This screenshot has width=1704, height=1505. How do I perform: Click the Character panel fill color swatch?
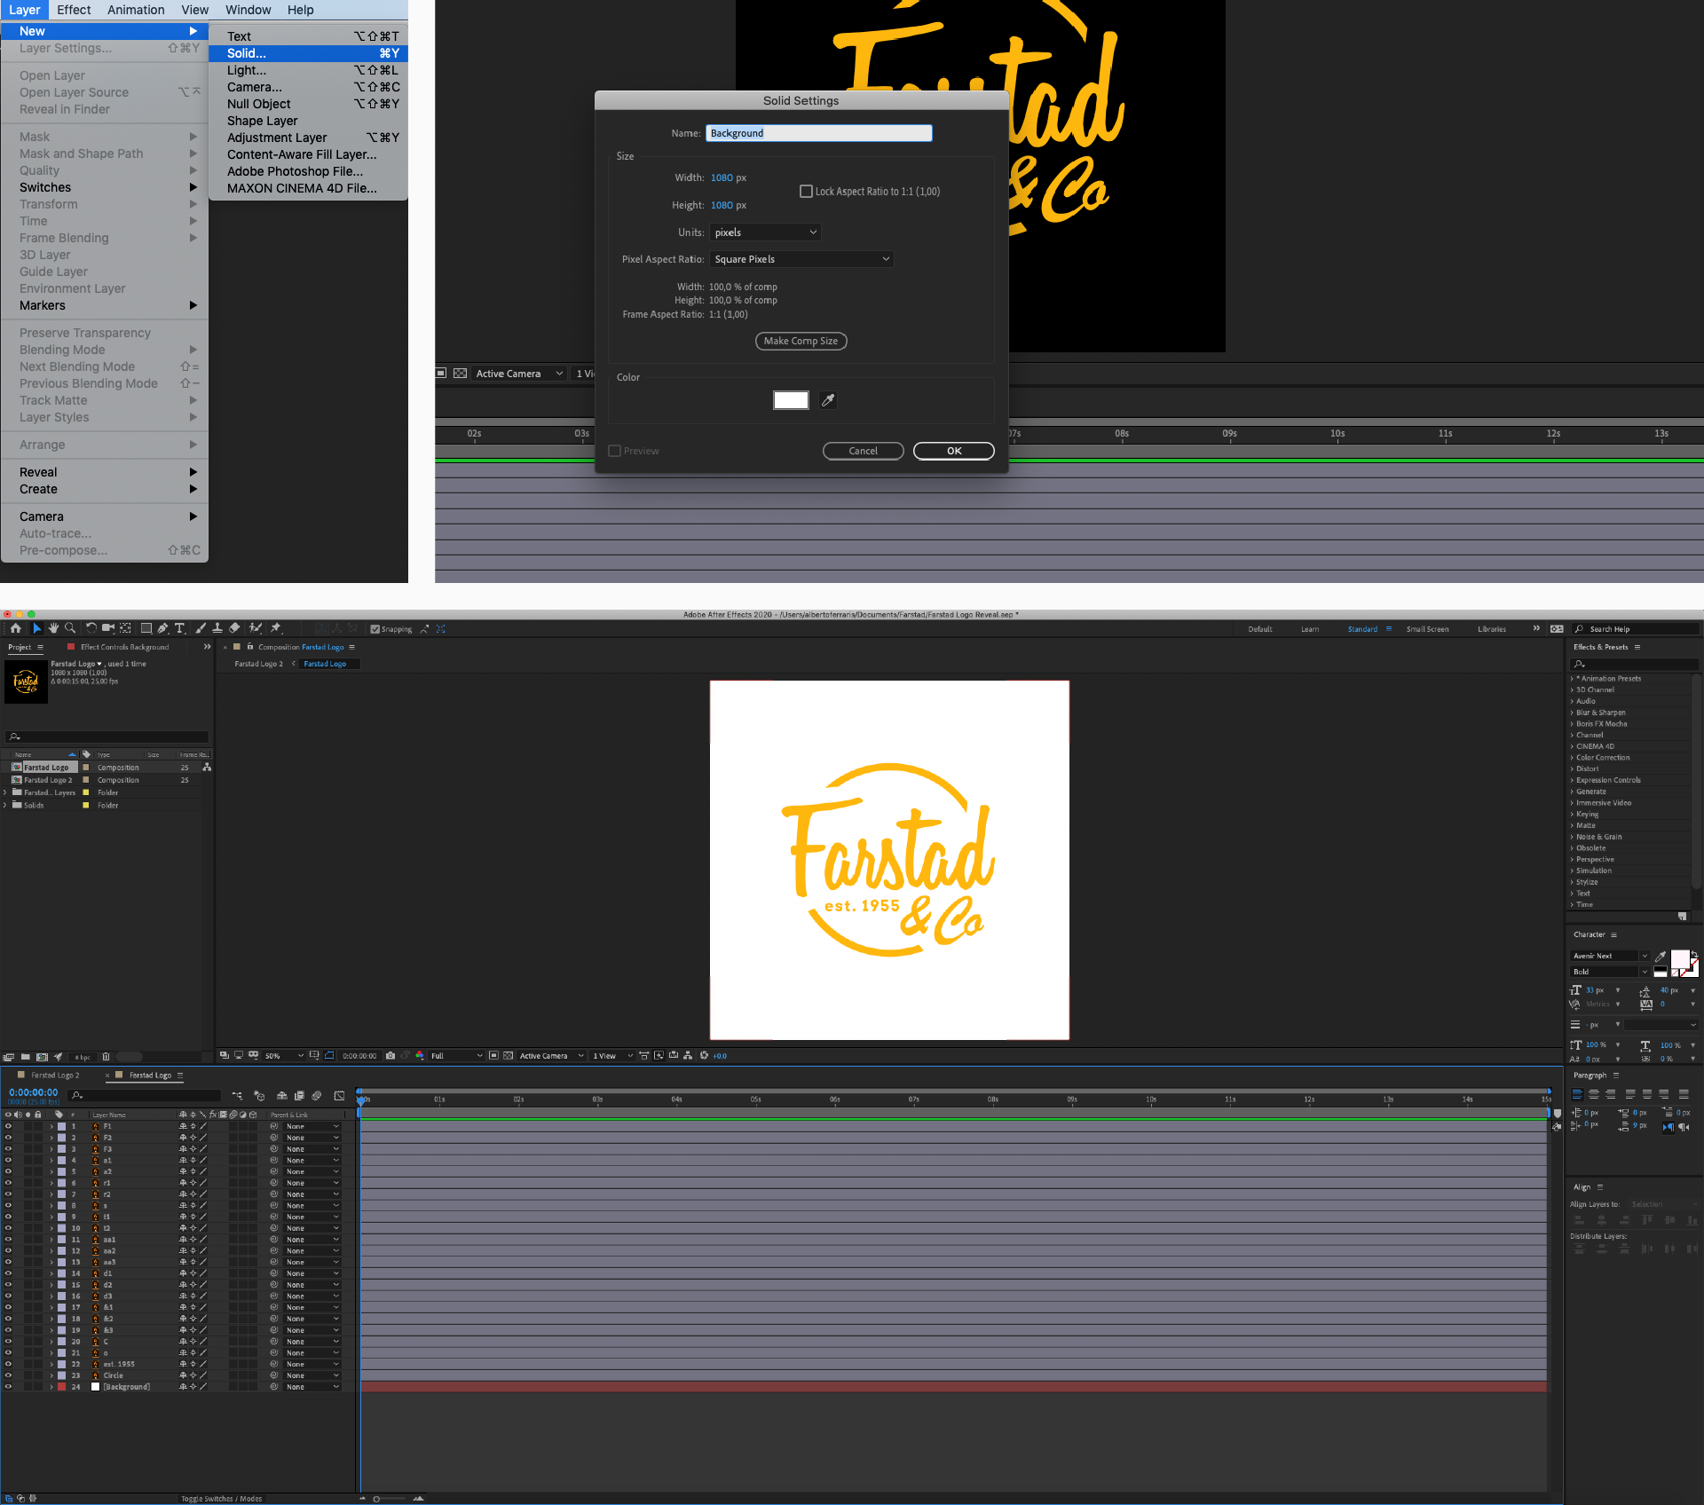[x=1680, y=958]
